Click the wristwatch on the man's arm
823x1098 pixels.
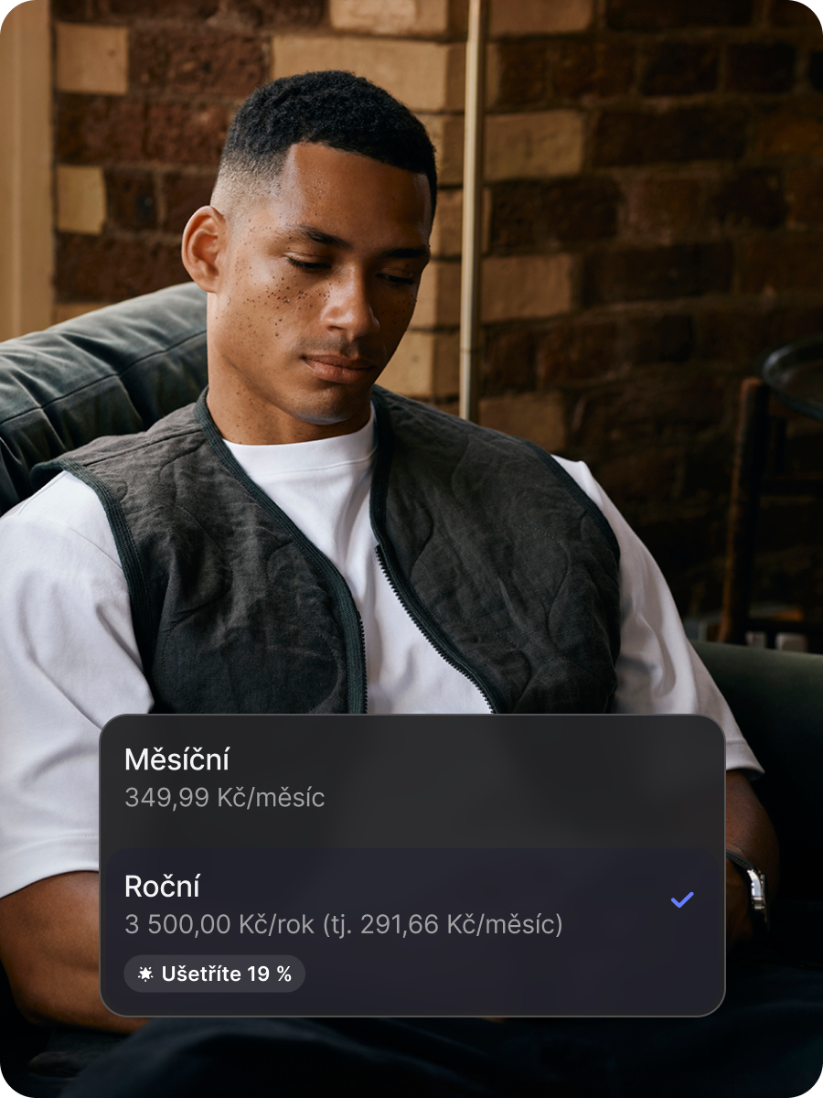[x=752, y=883]
